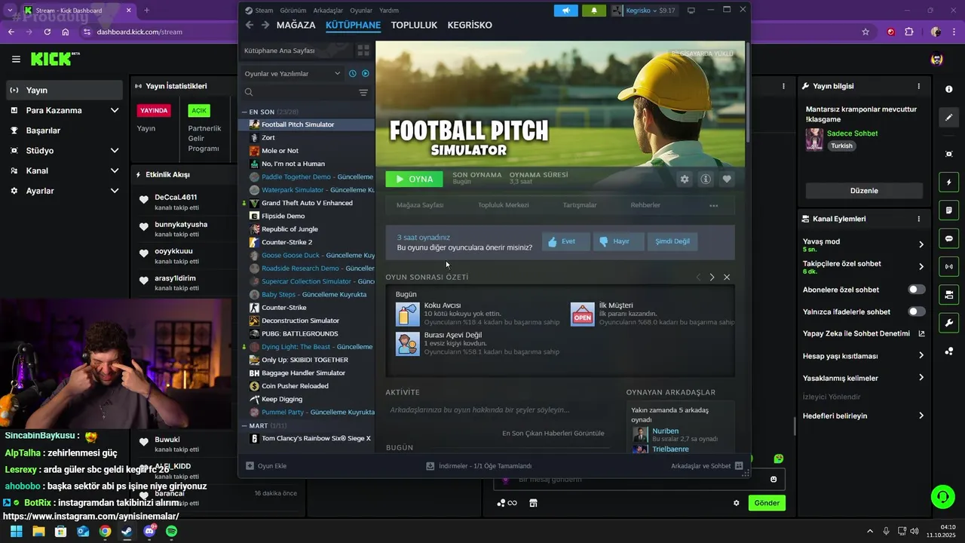
Task: Open the Arkadaşlar menu in Steam
Action: [328, 11]
